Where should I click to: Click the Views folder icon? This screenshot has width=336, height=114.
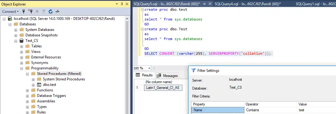click(27, 52)
